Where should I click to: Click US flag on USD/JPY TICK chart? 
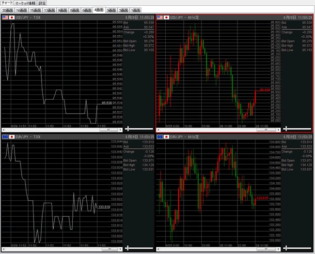pyautogui.click(x=5, y=17)
